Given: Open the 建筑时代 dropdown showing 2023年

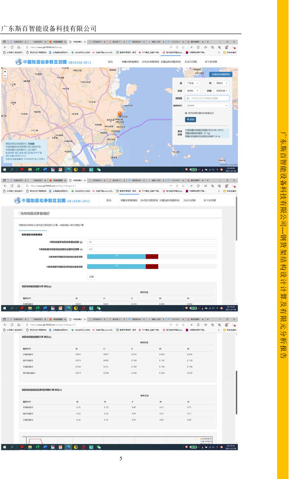Looking at the screenshot, I should point(207,106).
